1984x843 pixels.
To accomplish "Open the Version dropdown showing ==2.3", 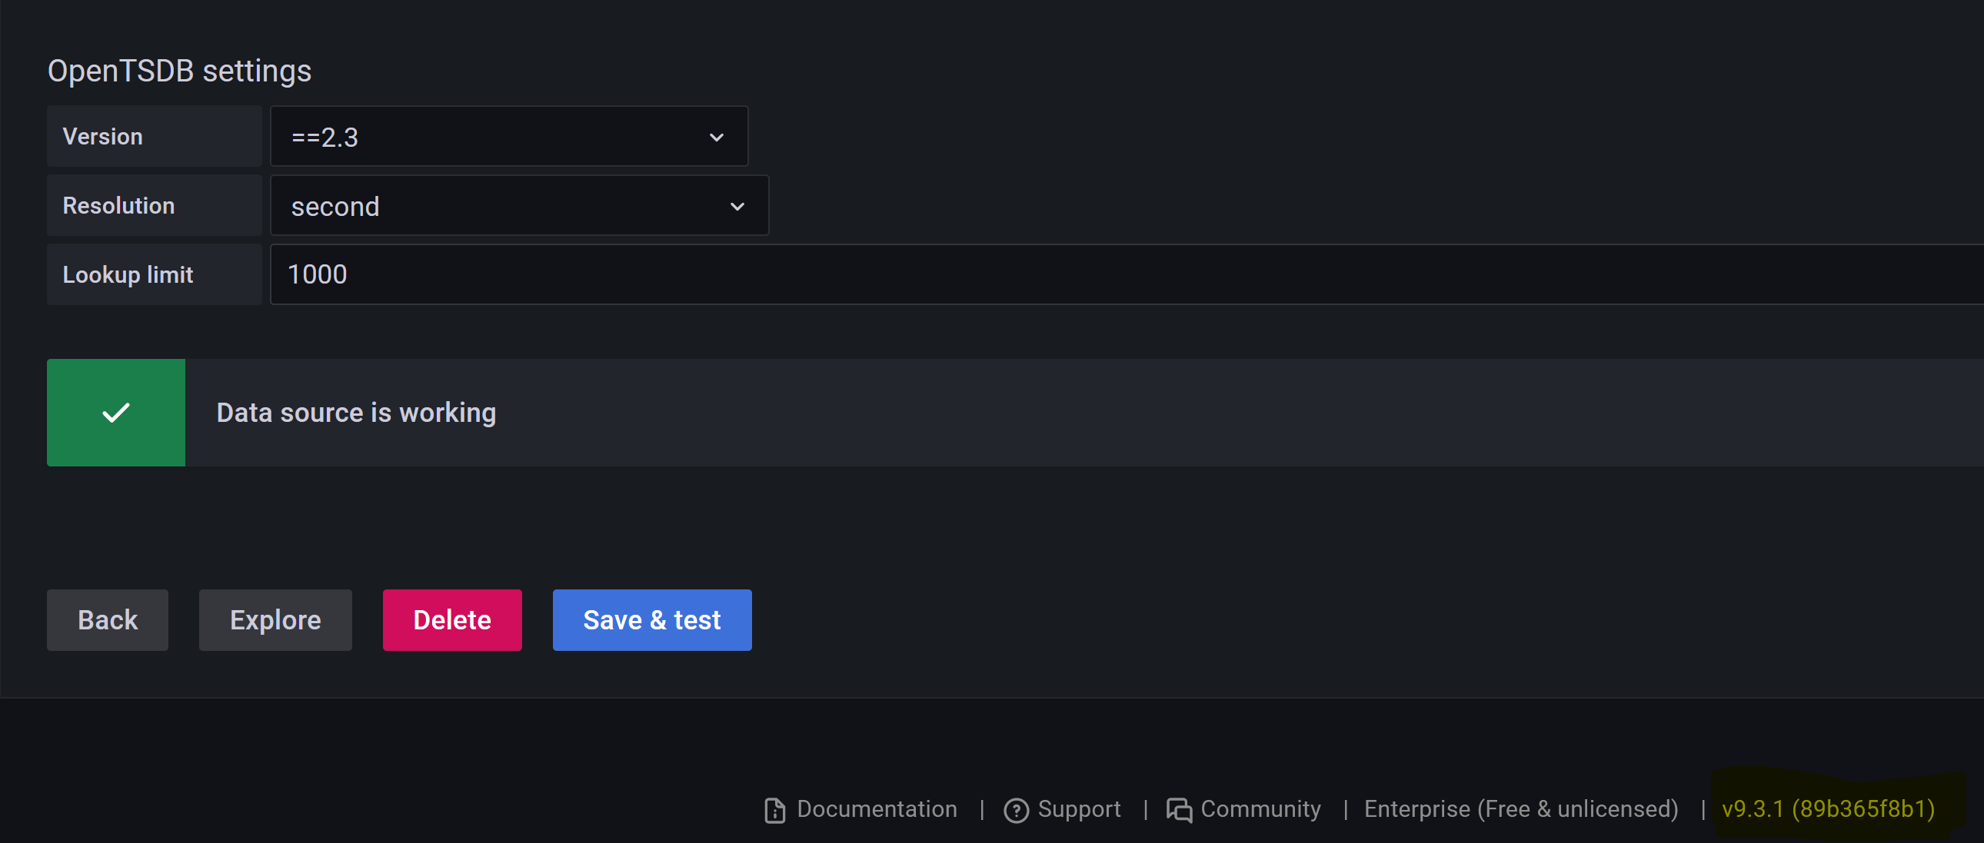I will point(508,136).
